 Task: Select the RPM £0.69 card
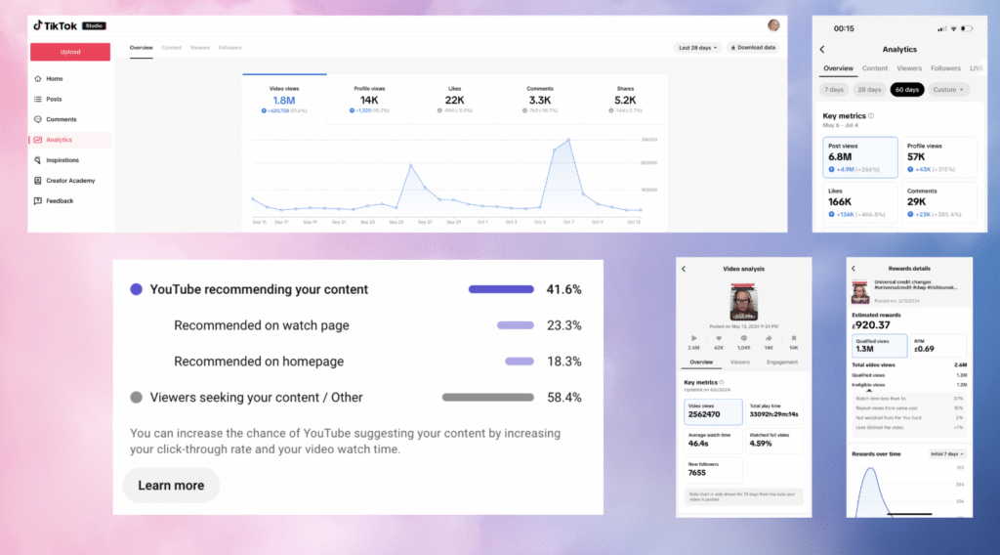[938, 346]
